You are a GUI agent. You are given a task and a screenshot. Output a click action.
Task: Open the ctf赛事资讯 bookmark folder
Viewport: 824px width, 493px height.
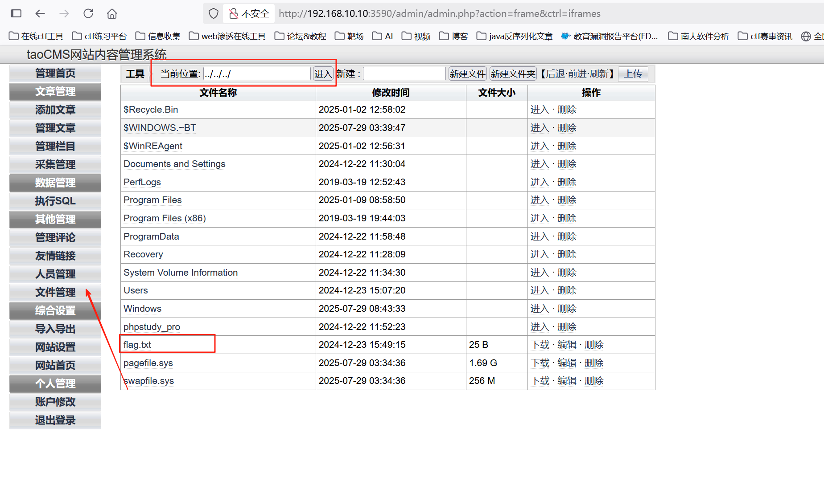click(x=765, y=36)
